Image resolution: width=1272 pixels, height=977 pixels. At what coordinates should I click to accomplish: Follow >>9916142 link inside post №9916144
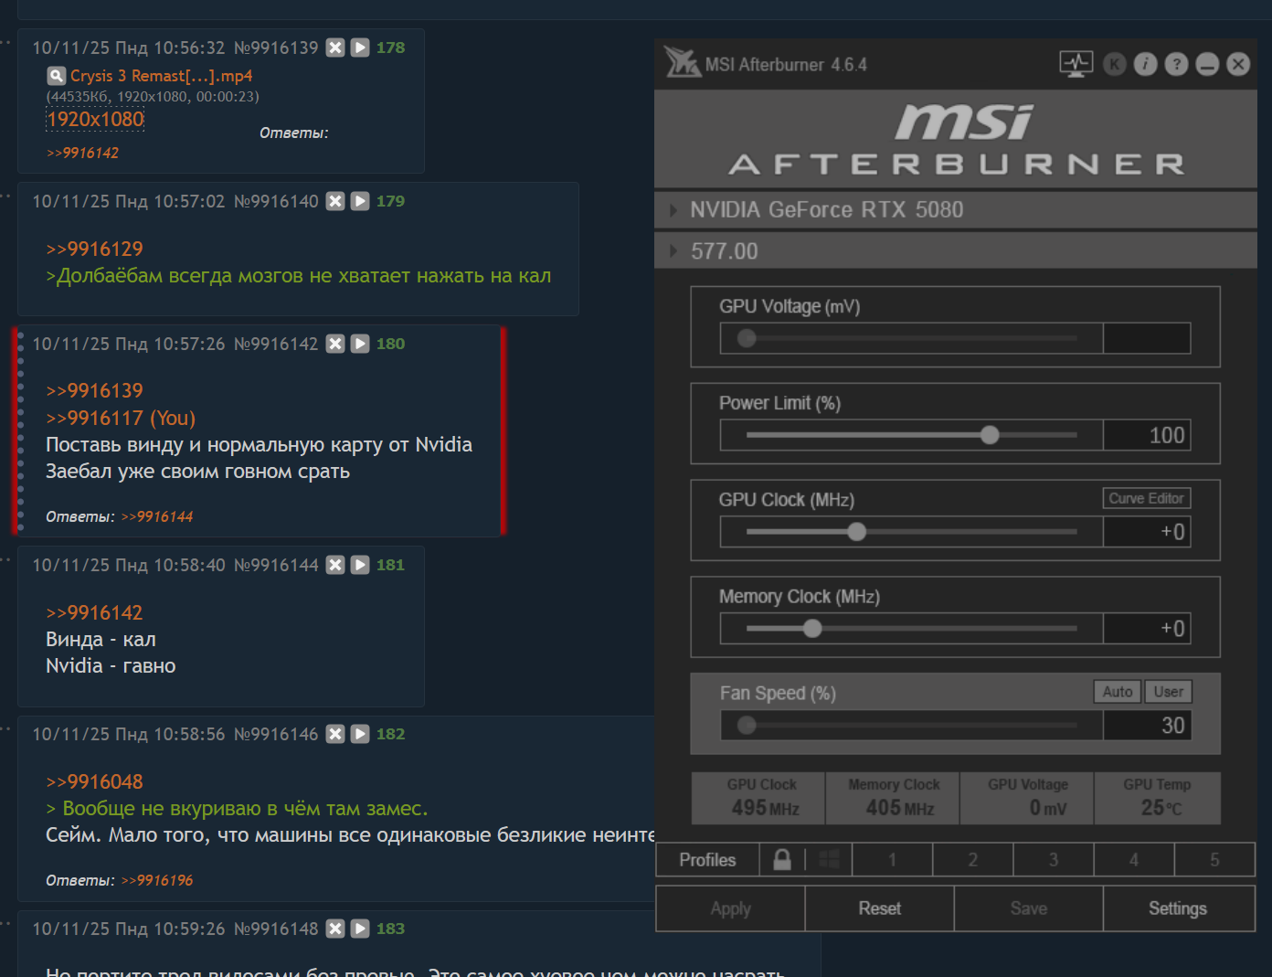[94, 612]
